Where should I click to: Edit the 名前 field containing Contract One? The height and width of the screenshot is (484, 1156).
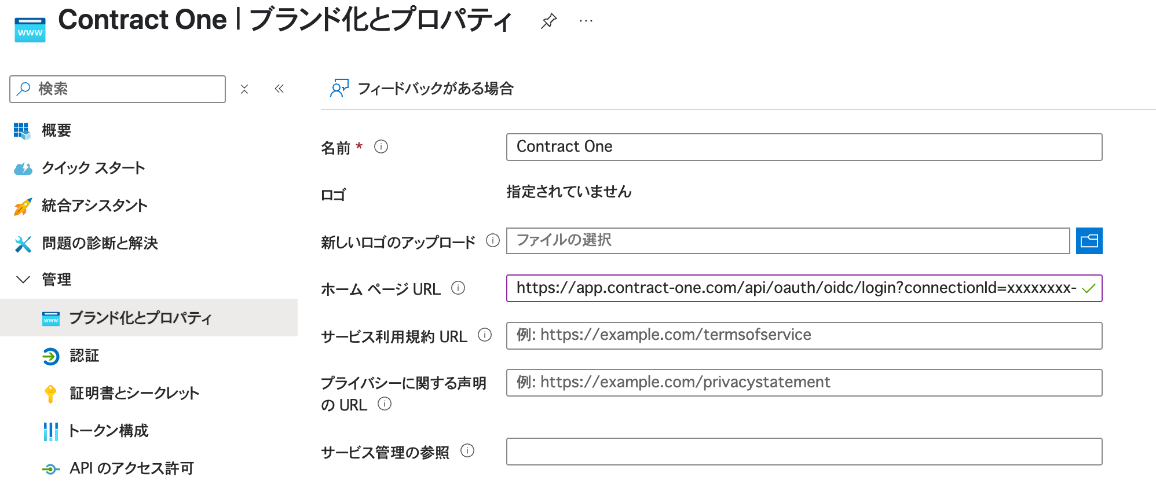804,147
